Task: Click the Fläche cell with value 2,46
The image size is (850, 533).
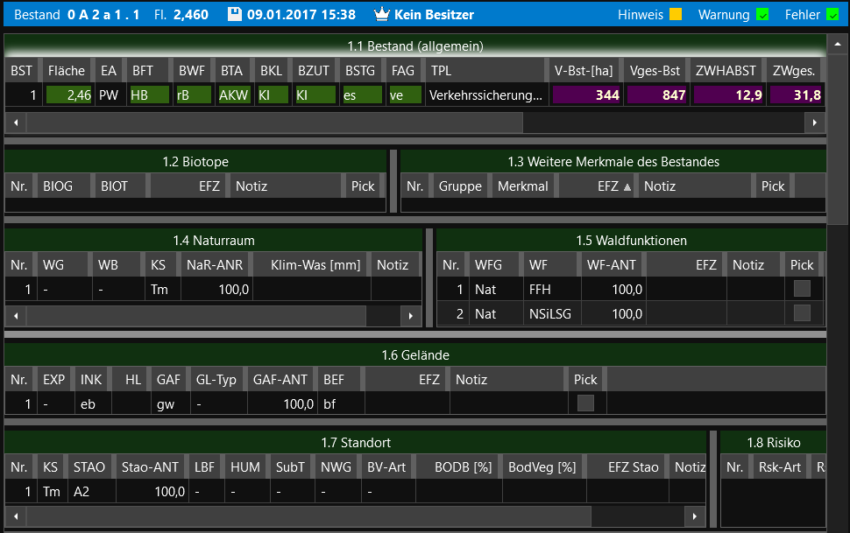Action: 68,95
